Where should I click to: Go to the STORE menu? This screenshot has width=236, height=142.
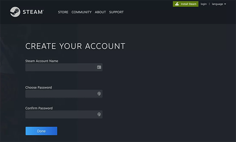63,12
